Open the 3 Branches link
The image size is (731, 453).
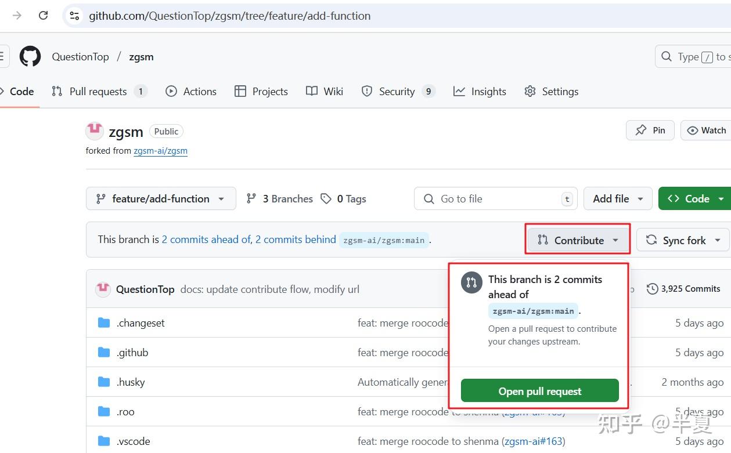coord(280,198)
